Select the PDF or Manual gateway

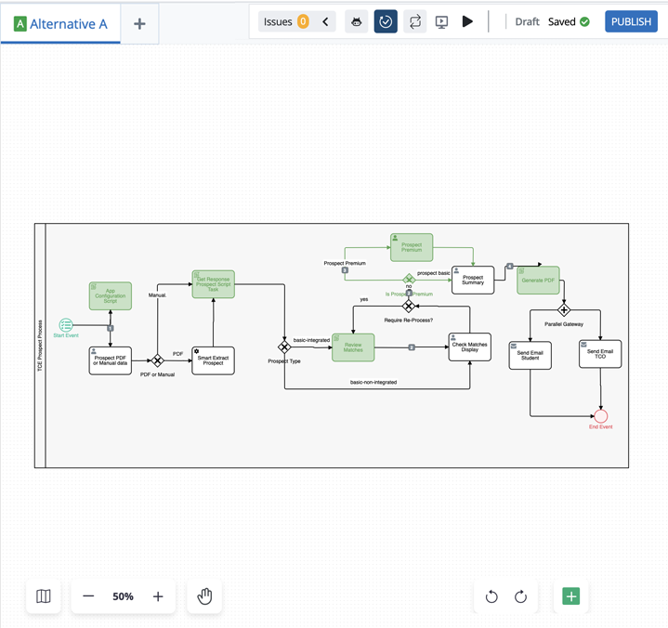[157, 360]
